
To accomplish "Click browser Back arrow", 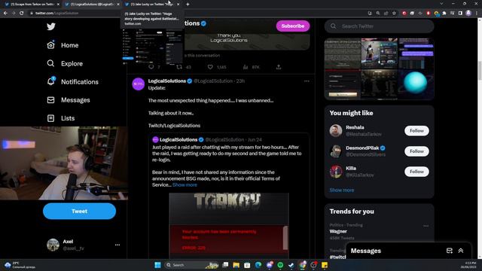I will 5,14.
